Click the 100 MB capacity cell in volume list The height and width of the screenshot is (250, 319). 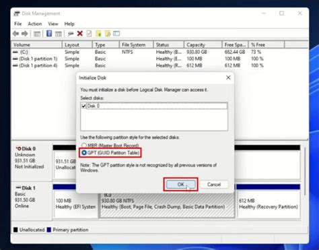194,59
